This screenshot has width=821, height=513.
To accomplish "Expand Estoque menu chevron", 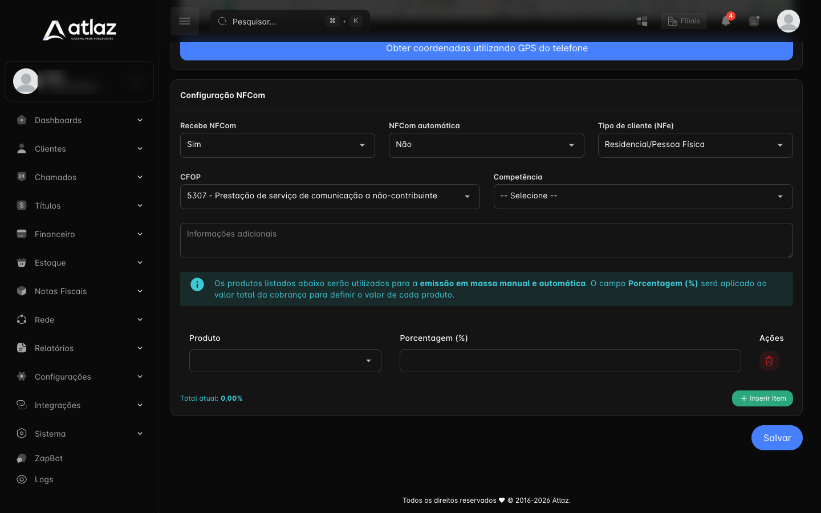I will tap(140, 262).
